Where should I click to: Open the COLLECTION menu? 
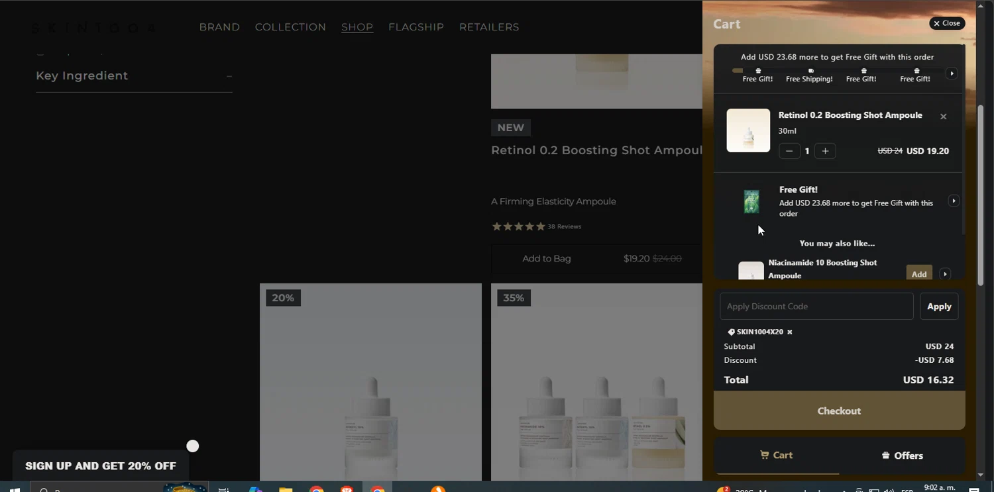click(290, 27)
